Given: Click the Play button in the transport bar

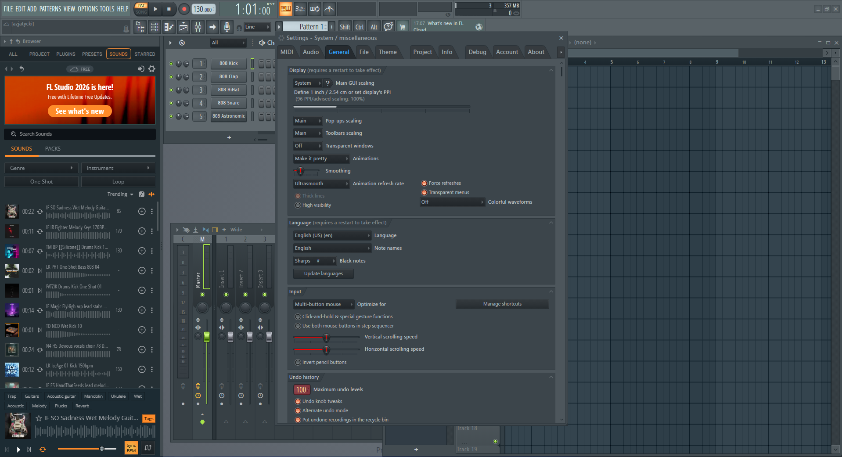Looking at the screenshot, I should (155, 9).
